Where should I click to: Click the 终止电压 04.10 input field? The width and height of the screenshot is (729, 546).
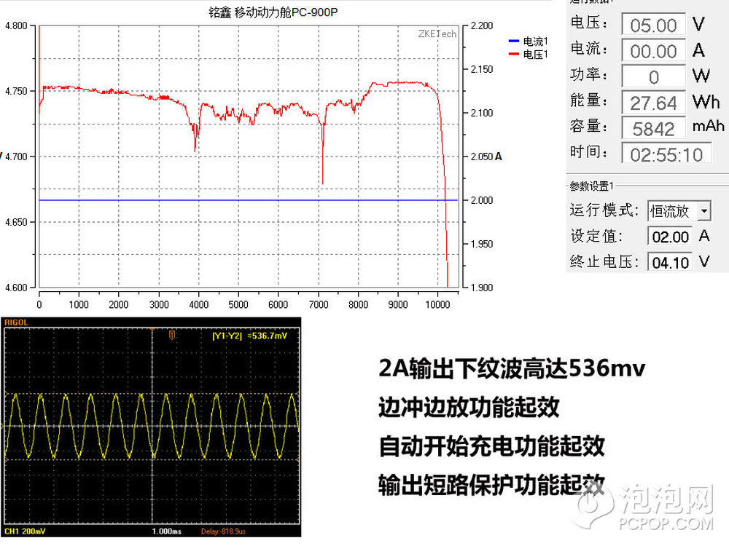(x=670, y=263)
